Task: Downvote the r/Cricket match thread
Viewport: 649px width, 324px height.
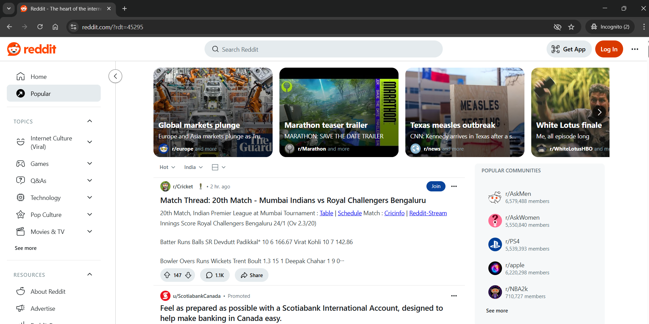Action: (x=188, y=275)
